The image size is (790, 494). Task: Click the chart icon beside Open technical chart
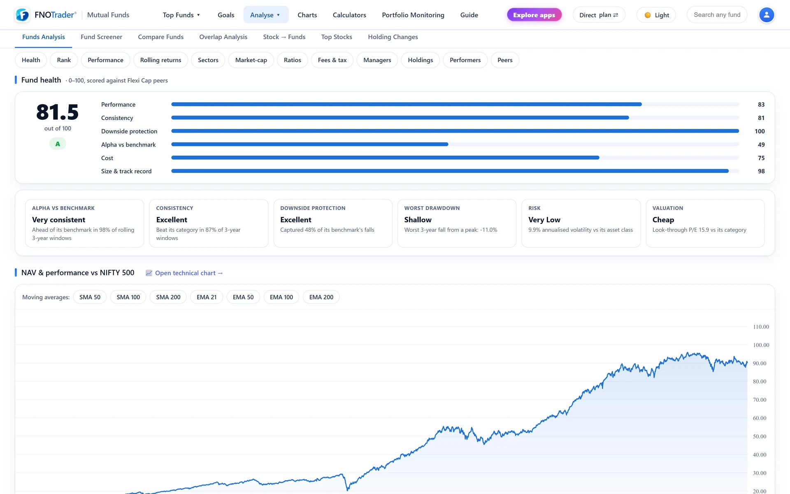coord(149,273)
